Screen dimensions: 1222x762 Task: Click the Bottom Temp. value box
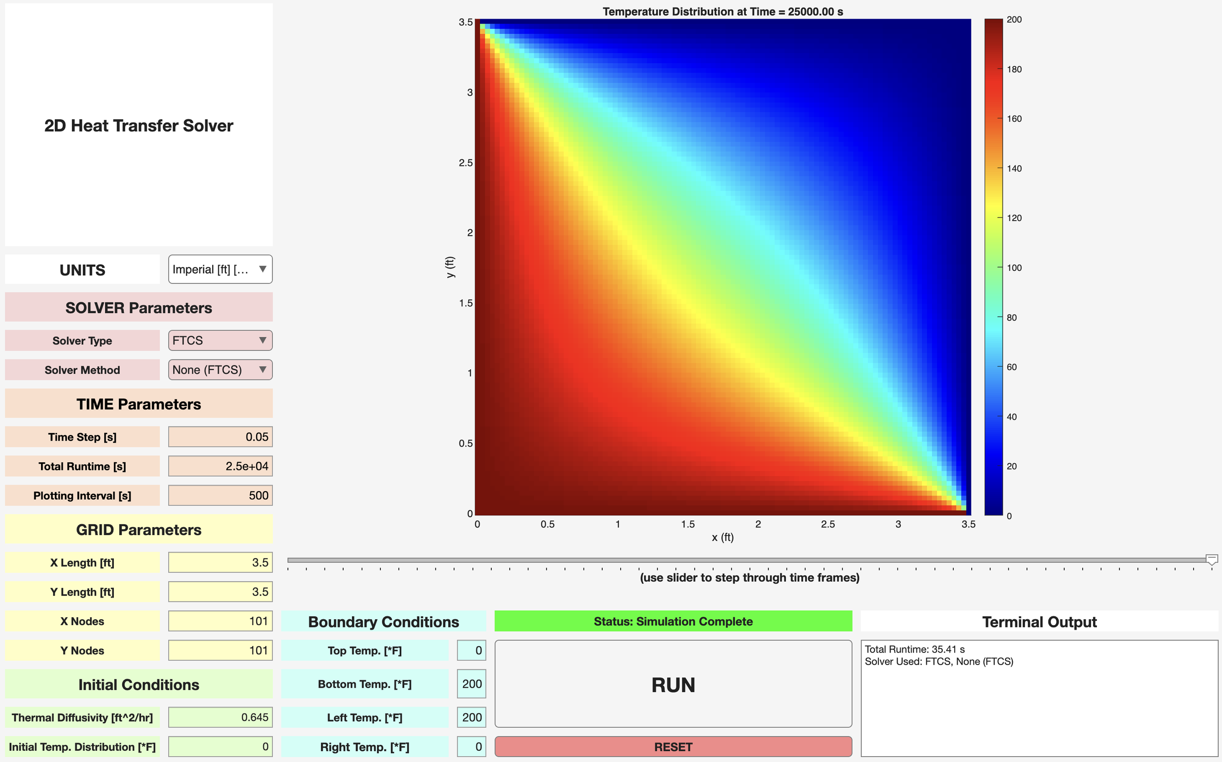pyautogui.click(x=472, y=684)
